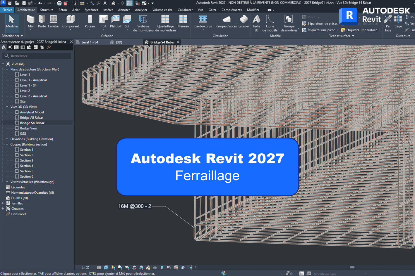Click the print icon in quick access toolbar
Viewport: 415px width, 276px height.
(x=59, y=3)
